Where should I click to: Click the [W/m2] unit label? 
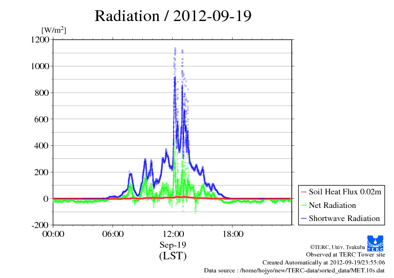(x=53, y=30)
